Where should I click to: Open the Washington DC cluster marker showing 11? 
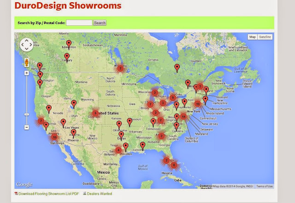(x=183, y=116)
